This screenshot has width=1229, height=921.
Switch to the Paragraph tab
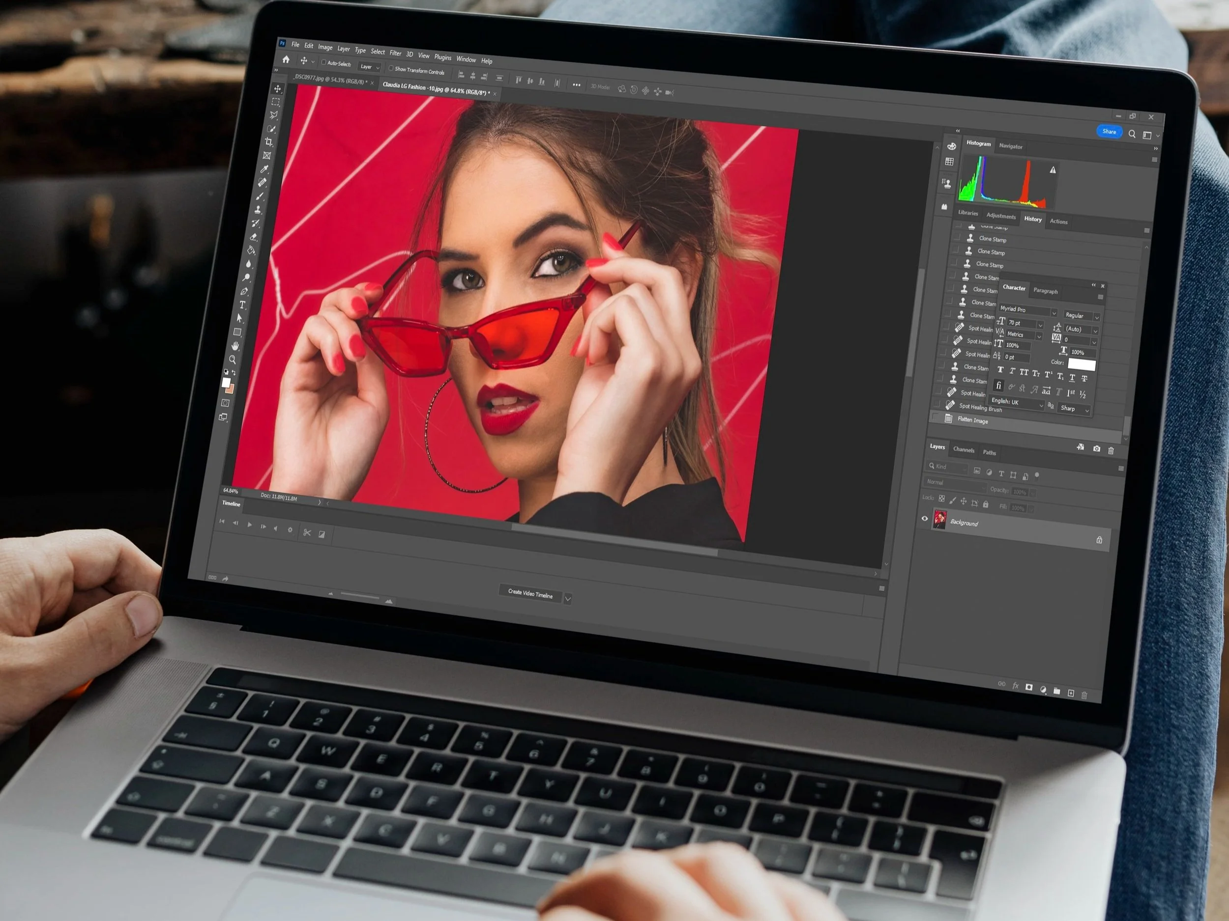click(1045, 291)
